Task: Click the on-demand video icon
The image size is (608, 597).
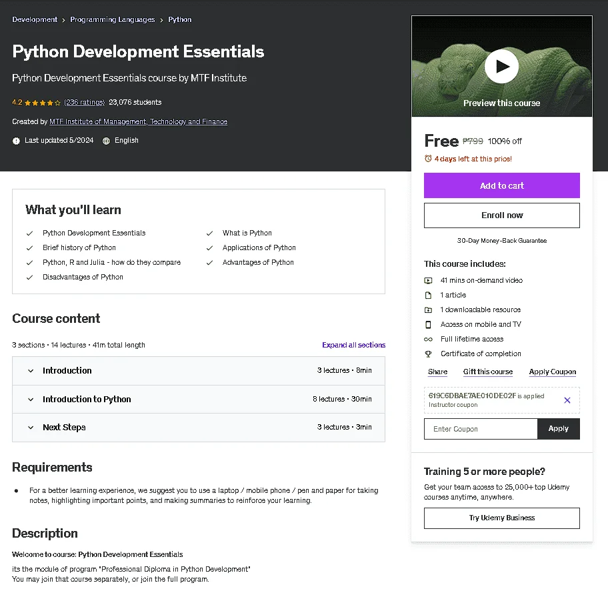Action: click(x=428, y=280)
